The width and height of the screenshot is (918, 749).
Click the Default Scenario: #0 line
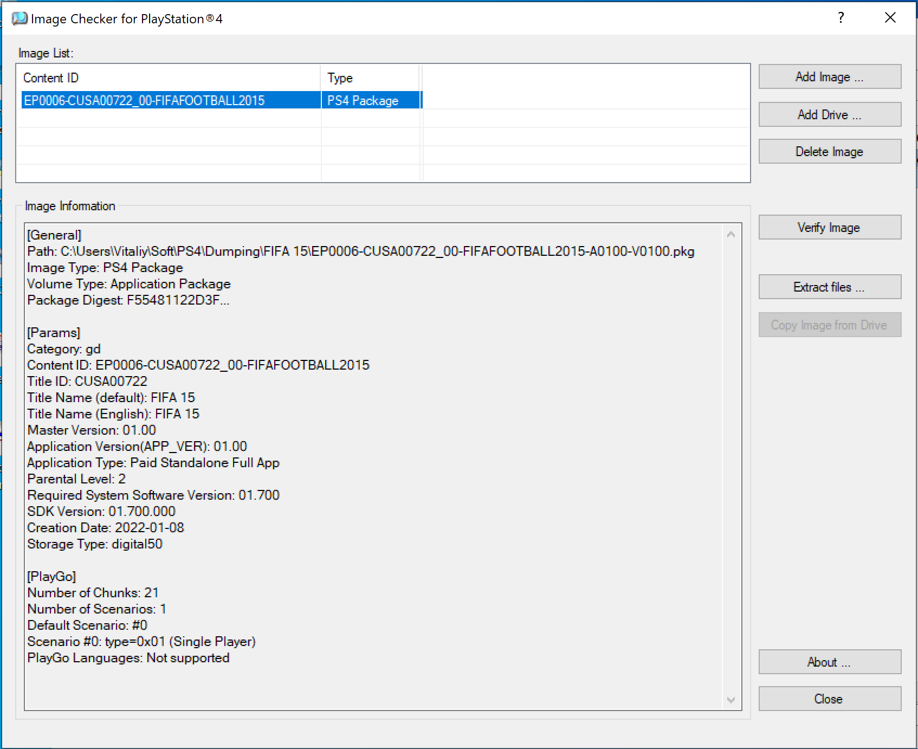87,625
